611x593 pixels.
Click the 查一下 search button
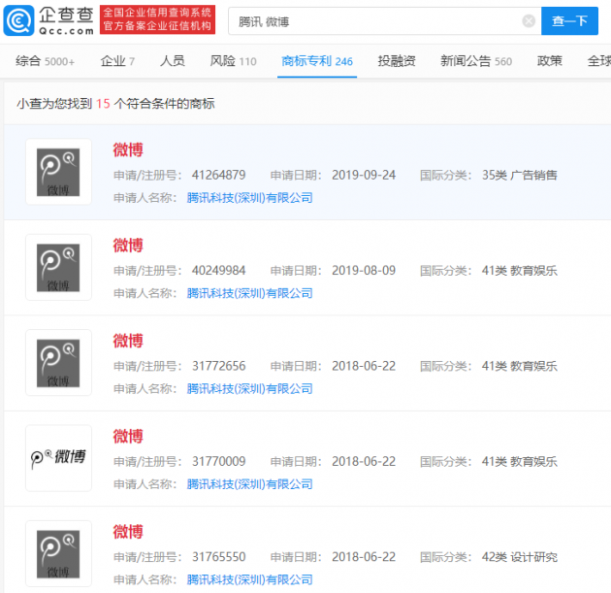pos(569,20)
